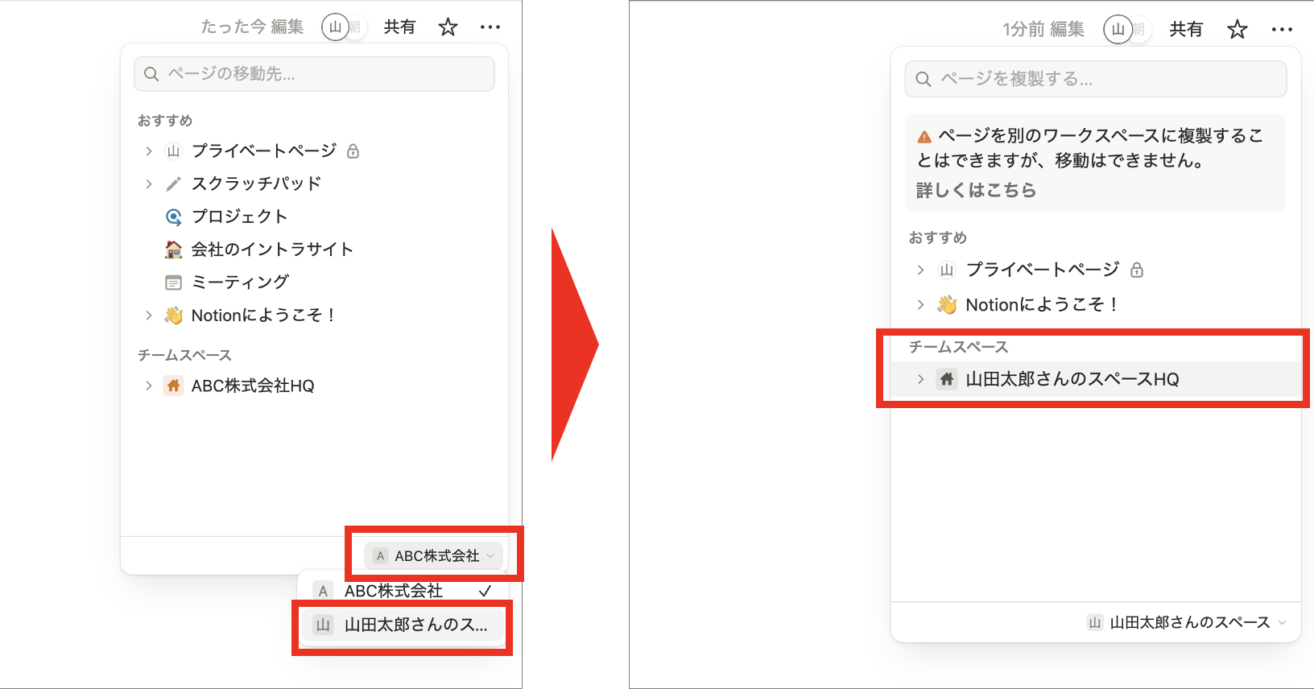
Task: Click the search icon in ページを複製する field
Action: pos(924,79)
